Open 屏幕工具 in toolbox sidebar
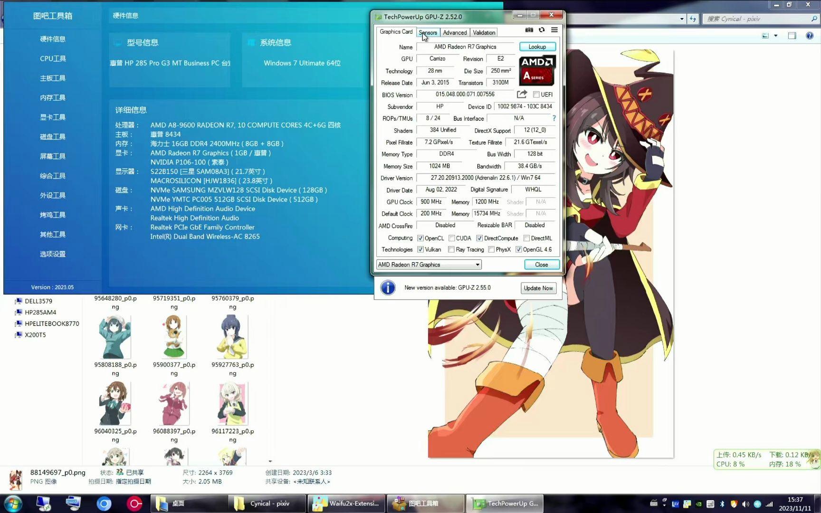The height and width of the screenshot is (513, 821). pyautogui.click(x=53, y=156)
